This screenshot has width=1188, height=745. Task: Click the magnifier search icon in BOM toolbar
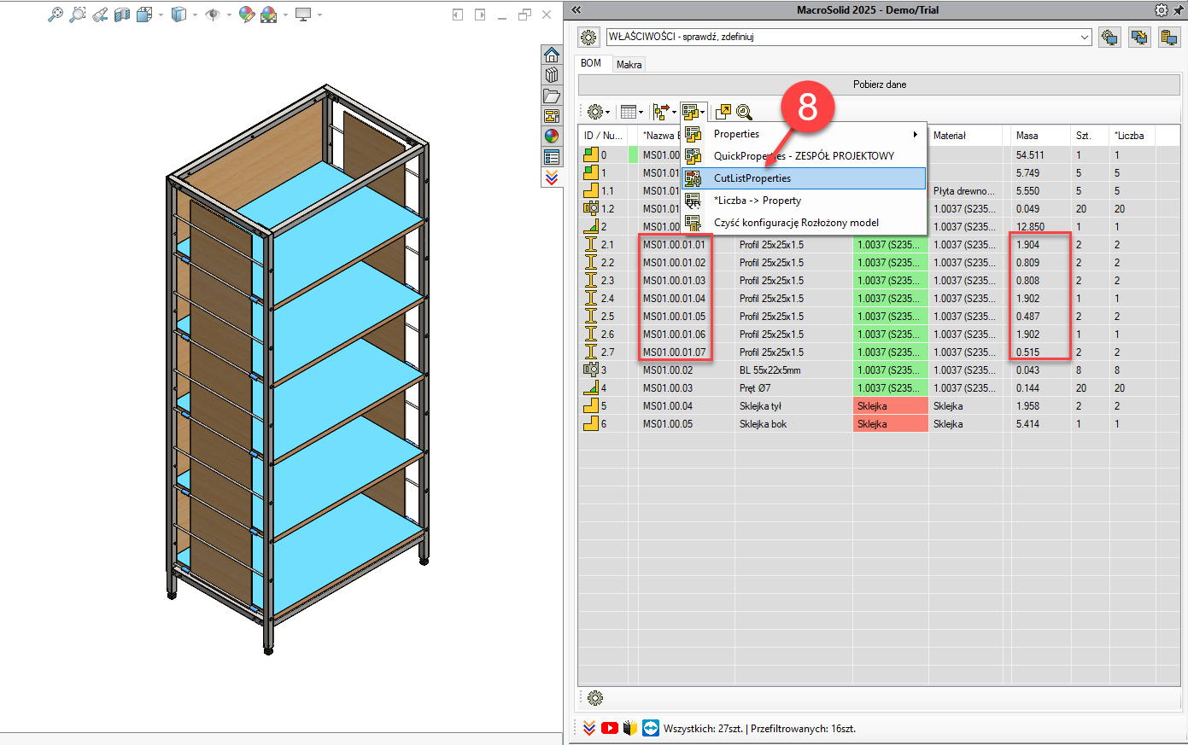click(x=744, y=112)
